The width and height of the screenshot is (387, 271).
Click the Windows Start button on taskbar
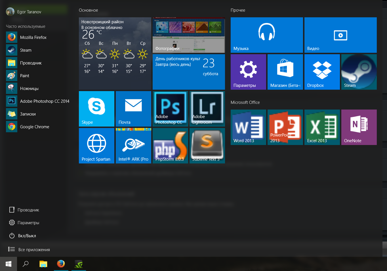point(9,264)
